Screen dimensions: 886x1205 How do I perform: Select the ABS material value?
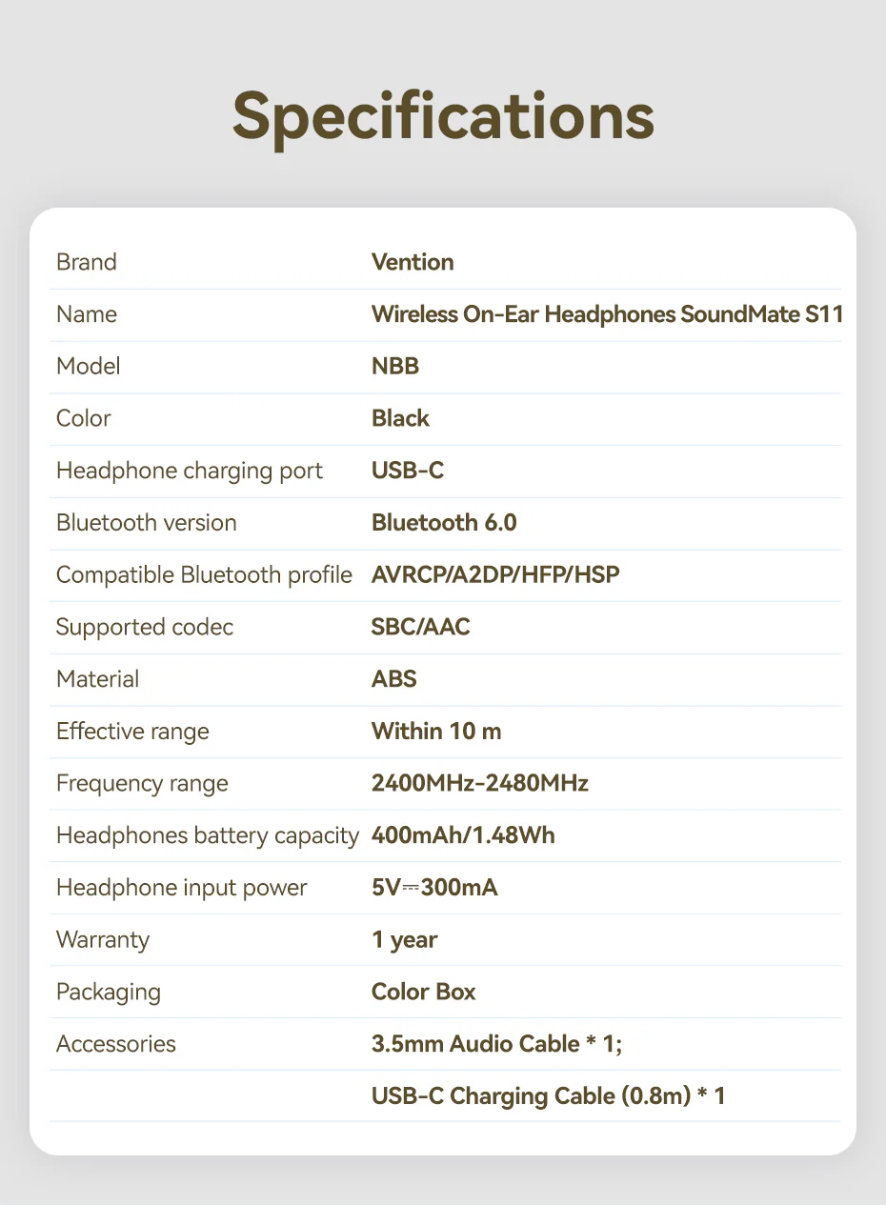pos(394,679)
